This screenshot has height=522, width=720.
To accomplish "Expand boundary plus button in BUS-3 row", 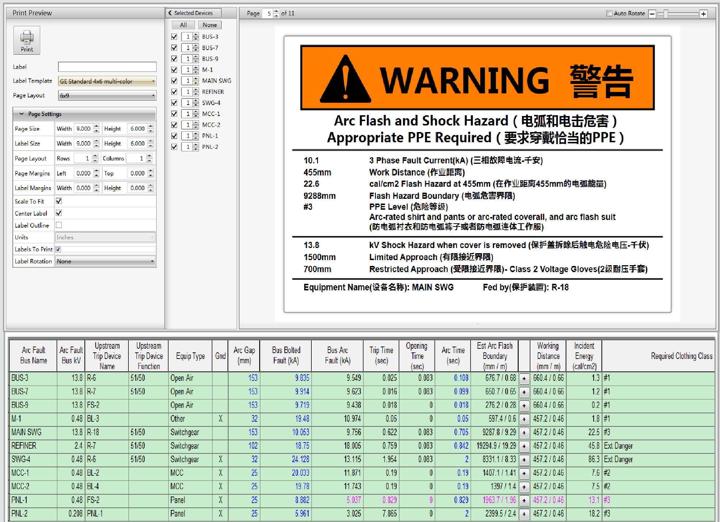I will click(524, 378).
